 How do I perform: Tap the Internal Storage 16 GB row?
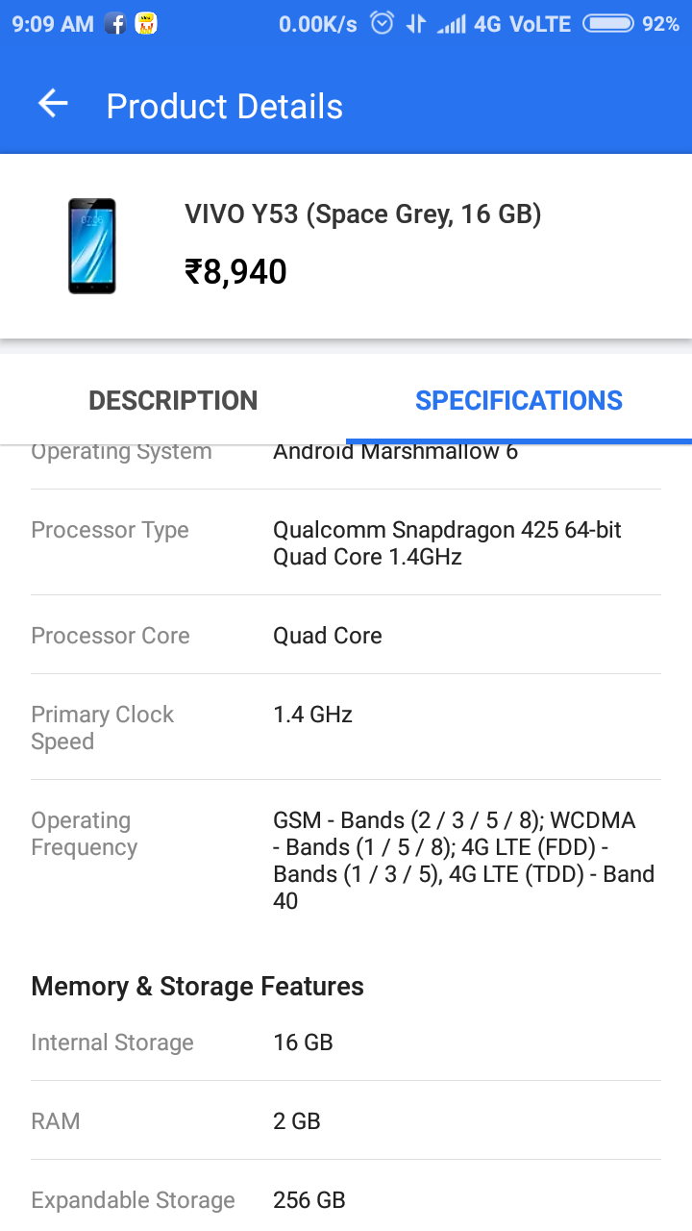(x=346, y=1043)
